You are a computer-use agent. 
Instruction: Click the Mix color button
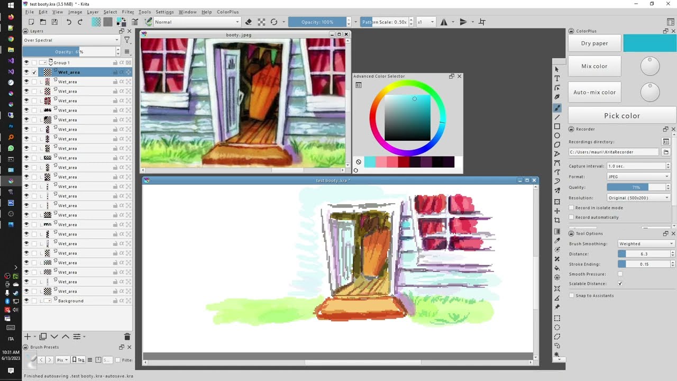click(x=594, y=66)
